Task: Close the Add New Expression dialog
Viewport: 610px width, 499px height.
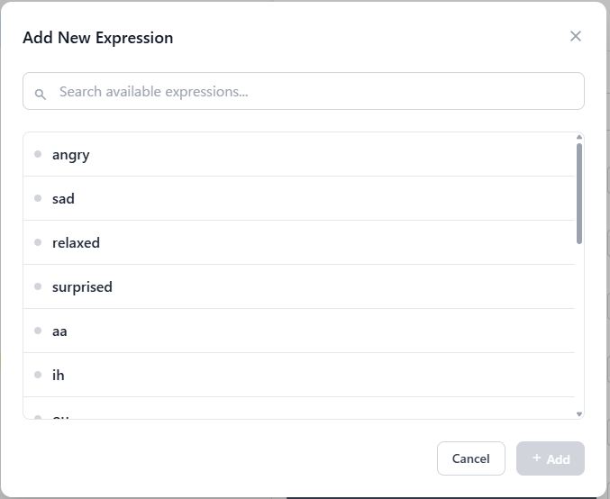Action: pyautogui.click(x=576, y=36)
